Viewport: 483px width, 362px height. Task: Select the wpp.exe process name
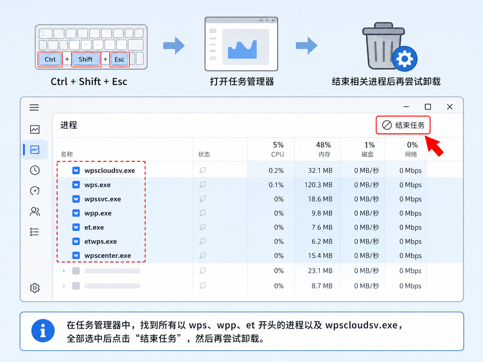(x=98, y=213)
